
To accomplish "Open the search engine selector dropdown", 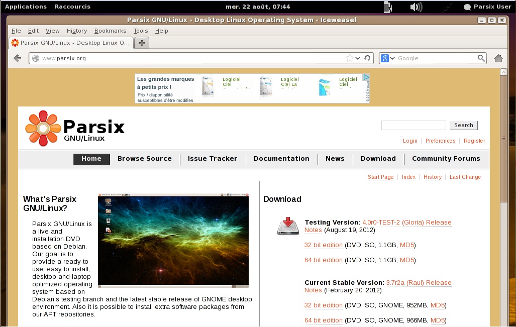I will point(392,58).
